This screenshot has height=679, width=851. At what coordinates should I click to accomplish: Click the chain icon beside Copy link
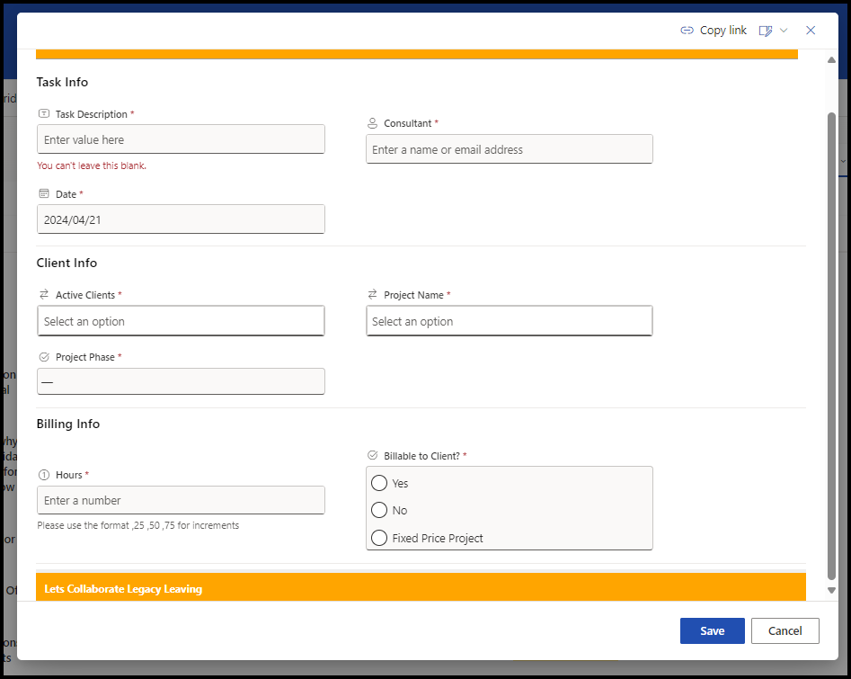686,30
